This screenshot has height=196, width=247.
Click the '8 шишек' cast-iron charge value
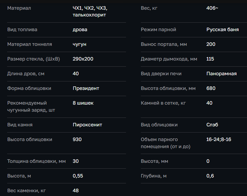pos(83,103)
